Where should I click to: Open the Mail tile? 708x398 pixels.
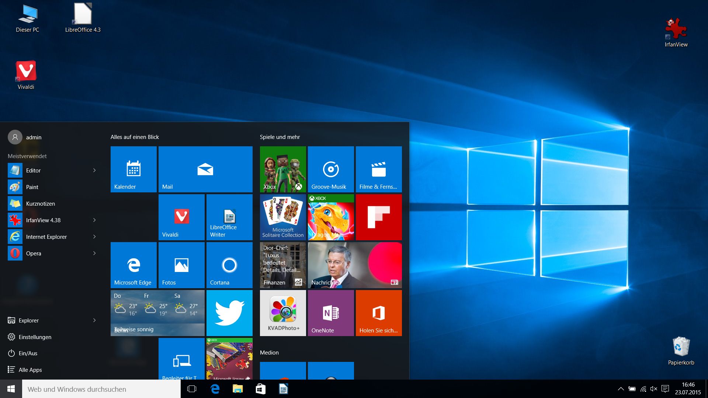205,169
